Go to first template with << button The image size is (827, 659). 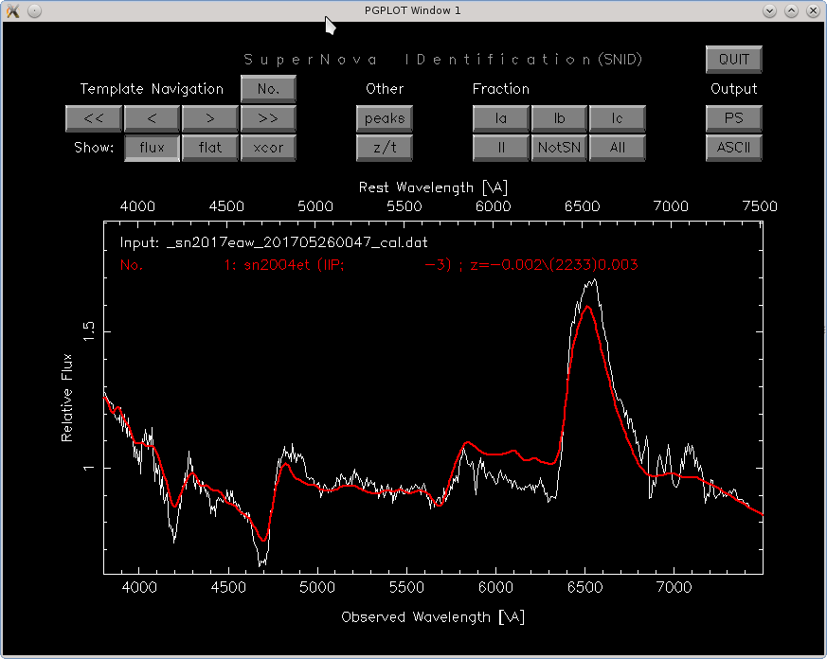tap(93, 118)
